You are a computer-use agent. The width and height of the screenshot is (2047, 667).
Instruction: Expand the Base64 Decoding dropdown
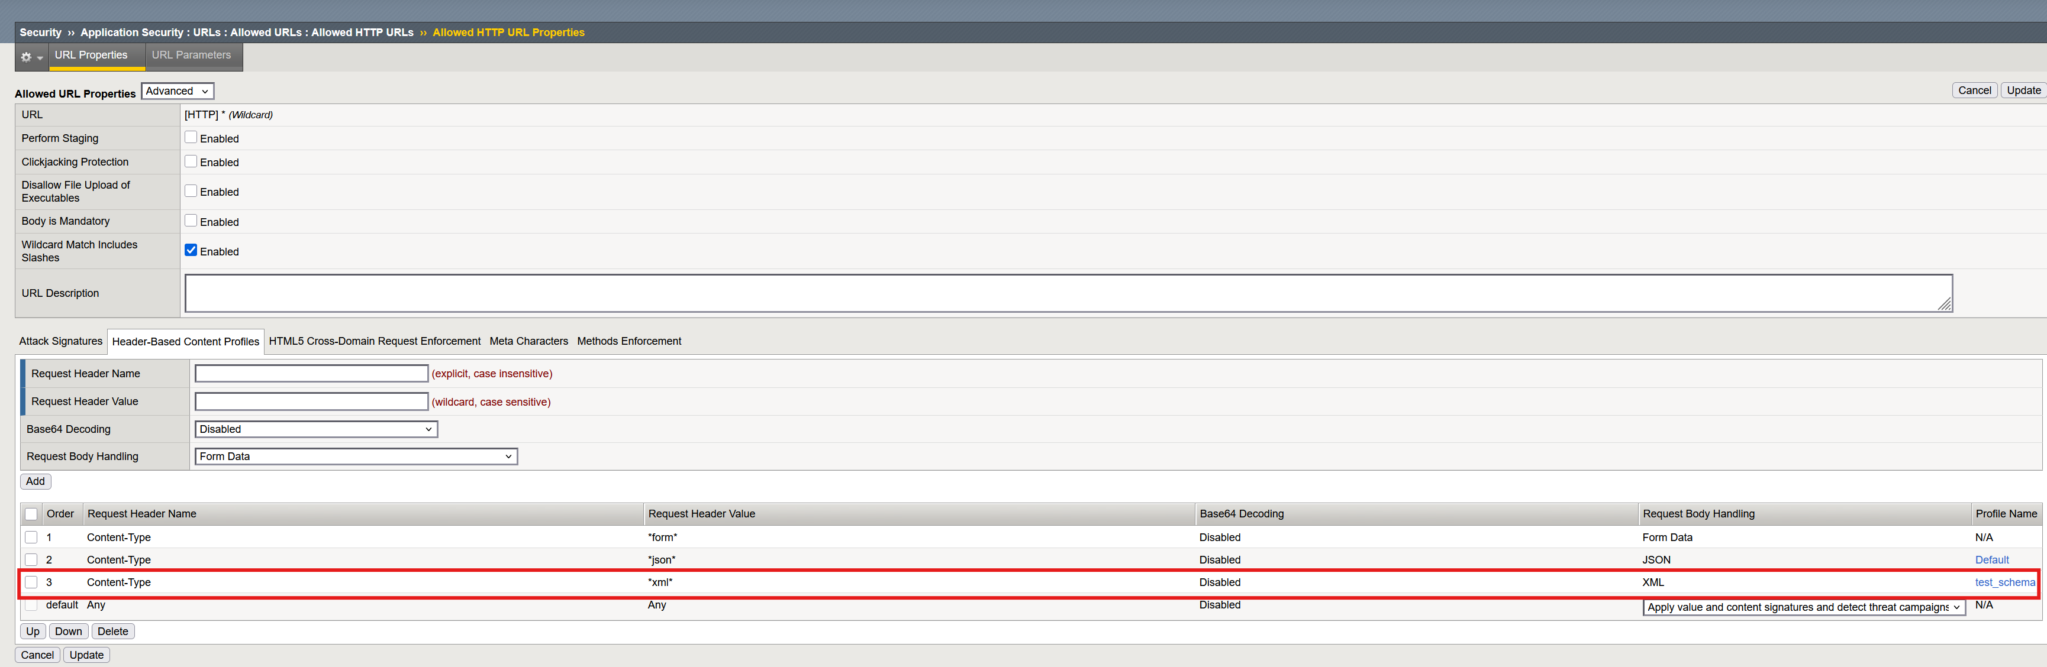click(315, 429)
